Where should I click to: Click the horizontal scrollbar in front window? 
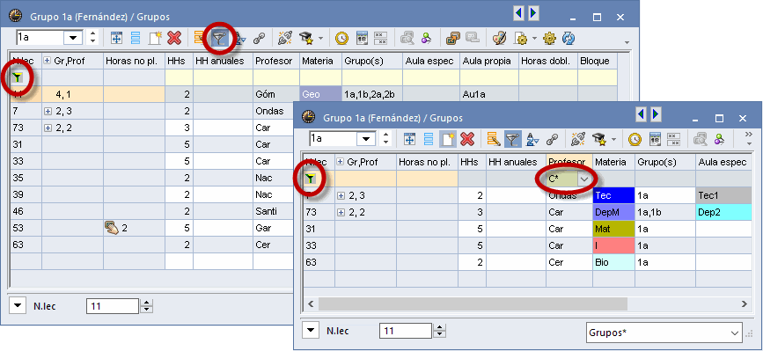pos(473,303)
